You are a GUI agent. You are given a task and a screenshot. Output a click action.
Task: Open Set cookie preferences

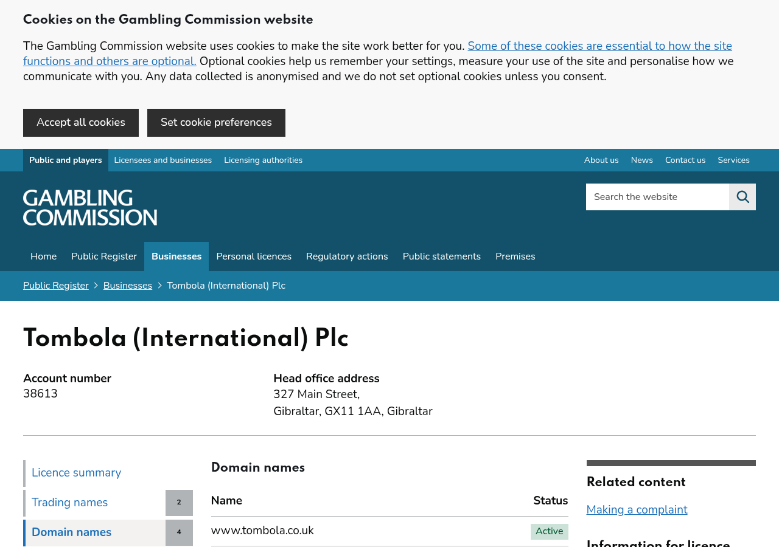(216, 123)
